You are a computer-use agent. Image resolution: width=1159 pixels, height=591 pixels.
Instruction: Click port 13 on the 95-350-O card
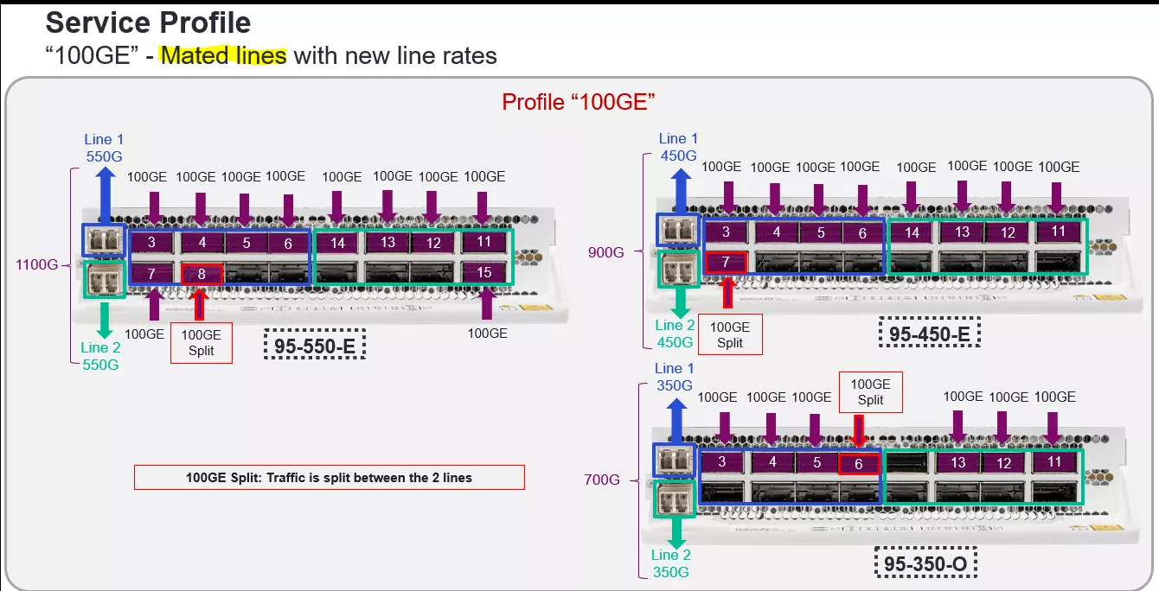tap(958, 463)
